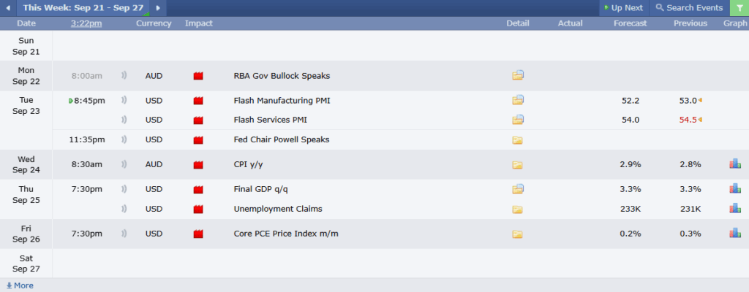This screenshot has width=749, height=292.
Task: Toggle alert for Flash Manufacturing PMI
Action: pos(124,100)
